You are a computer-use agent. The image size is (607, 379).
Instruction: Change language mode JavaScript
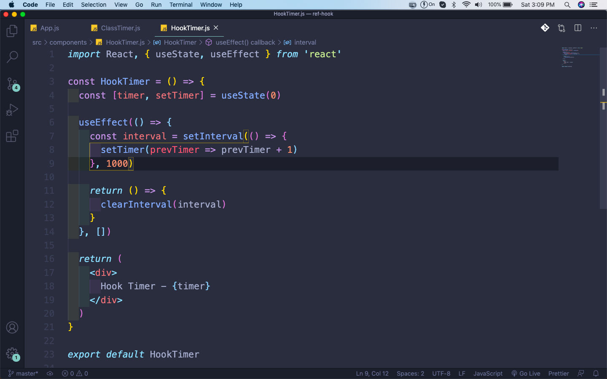(x=488, y=374)
